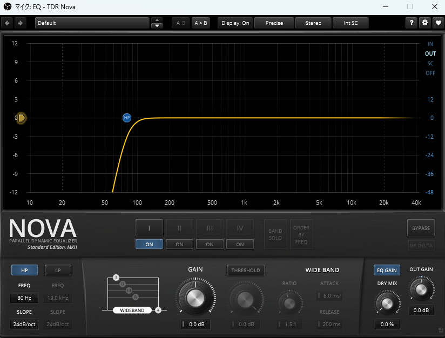Viewport: 445px width, 338px height.
Task: Select band I circle in routing diagram
Action: (x=116, y=278)
